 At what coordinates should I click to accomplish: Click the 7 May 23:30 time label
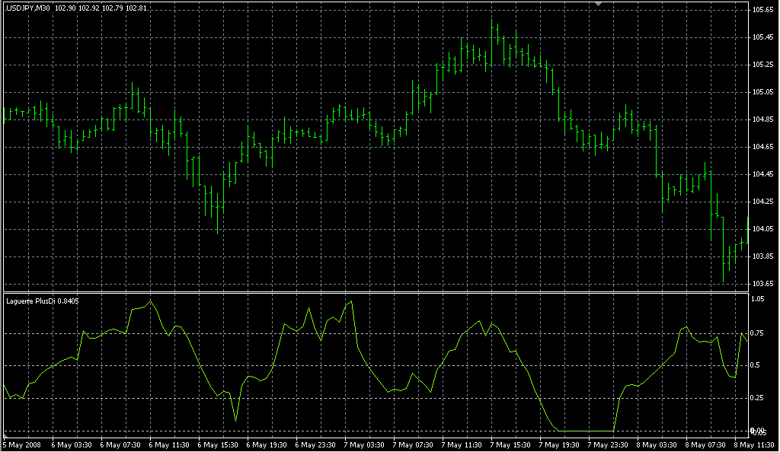tap(608, 444)
